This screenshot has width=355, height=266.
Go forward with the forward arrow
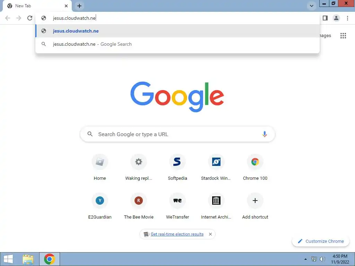19,18
